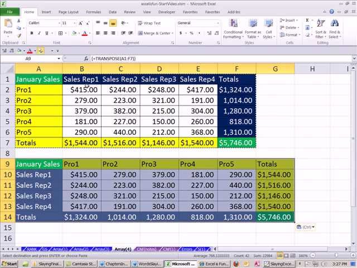Apply Accounting dollar number format
357x268 pixels.
coord(181,33)
